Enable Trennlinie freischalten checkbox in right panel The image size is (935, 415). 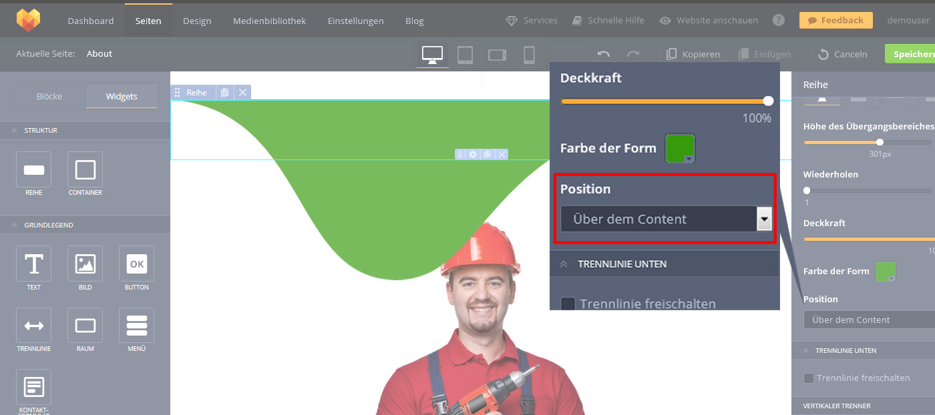[809, 378]
